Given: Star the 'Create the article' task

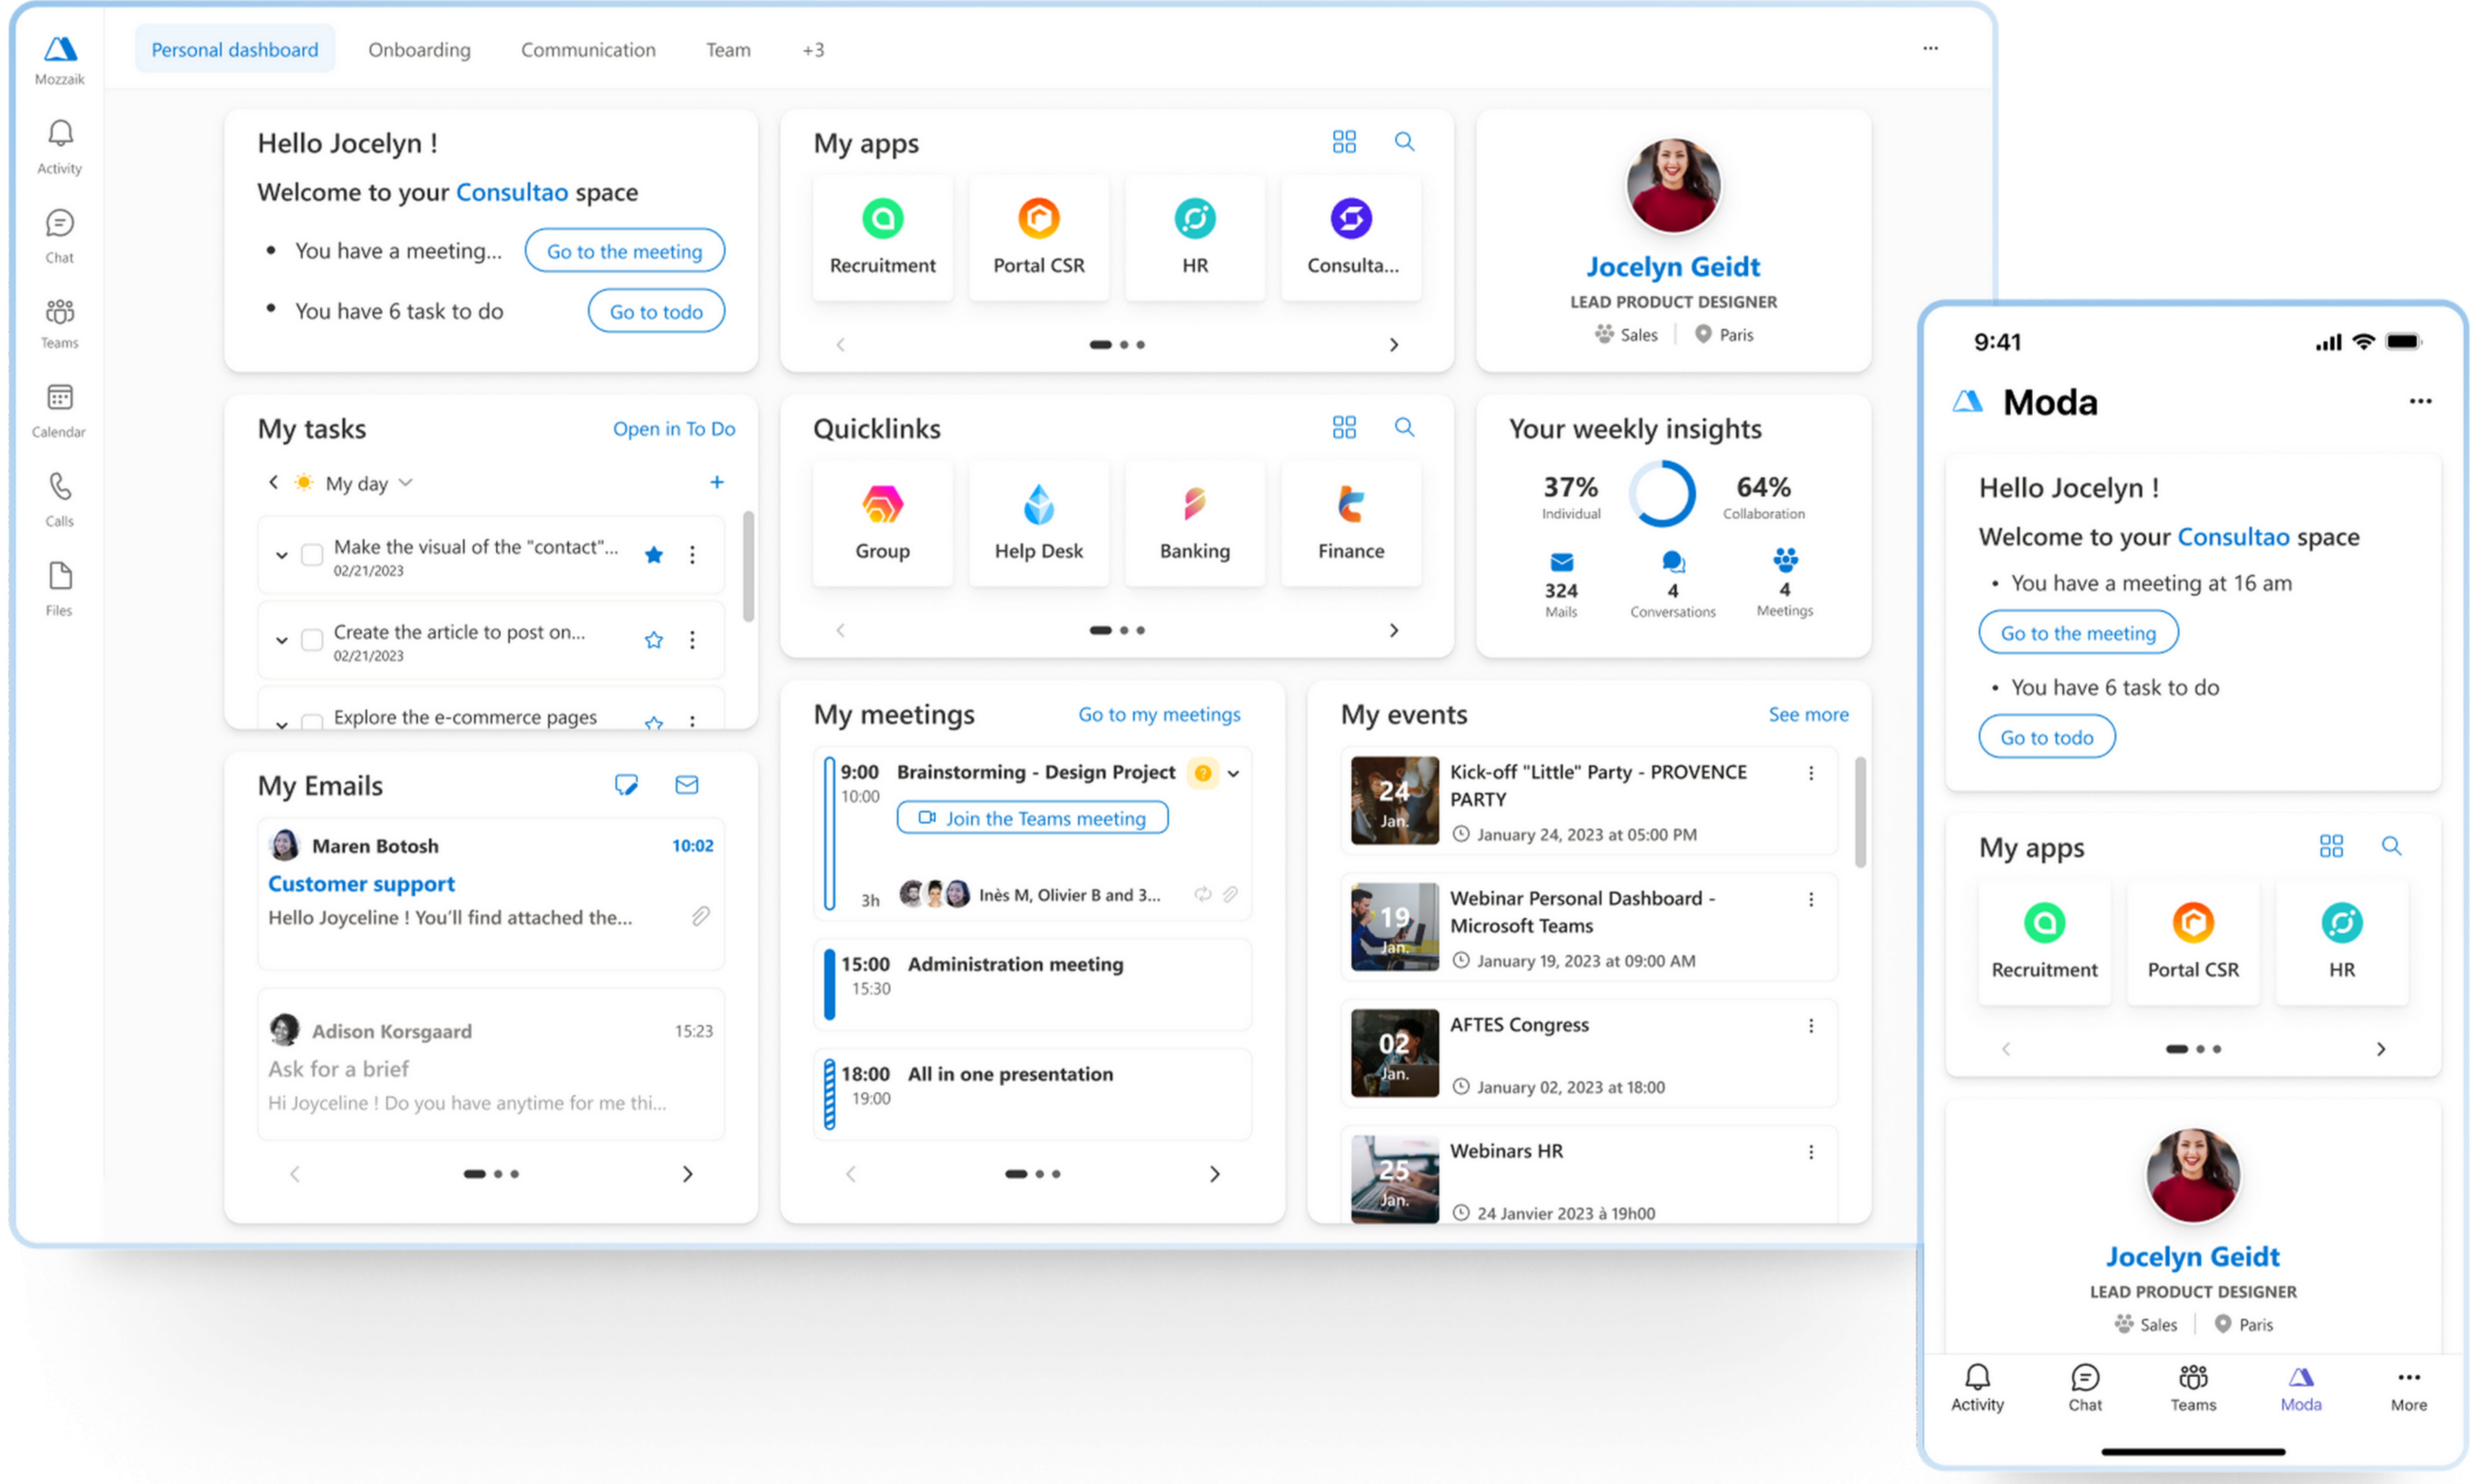Looking at the screenshot, I should click(654, 640).
